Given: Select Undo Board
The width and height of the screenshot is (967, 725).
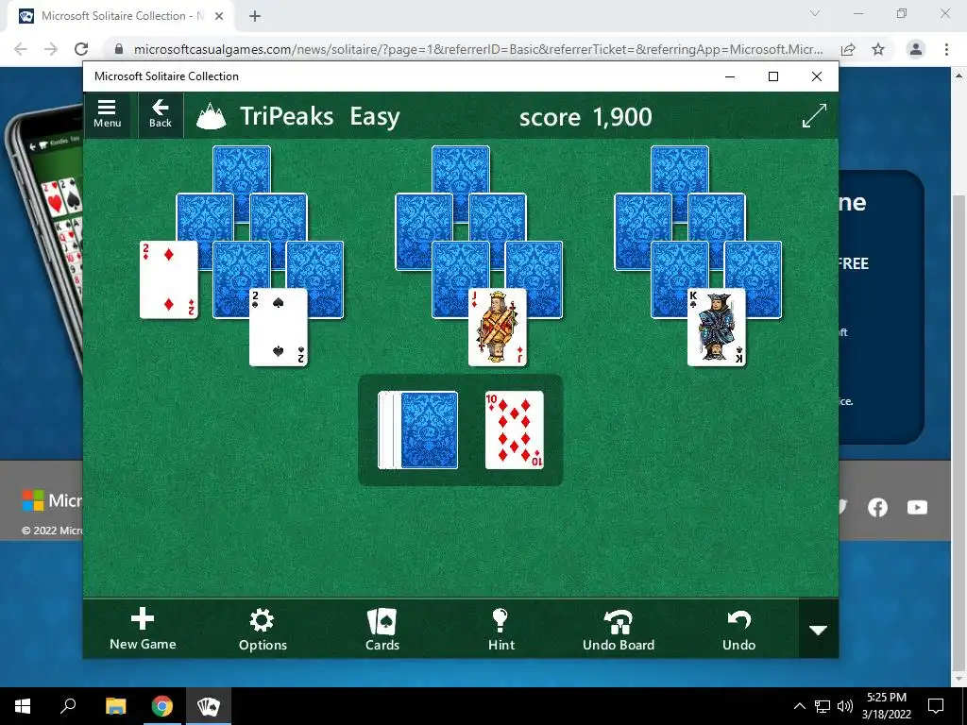Looking at the screenshot, I should point(619,629).
